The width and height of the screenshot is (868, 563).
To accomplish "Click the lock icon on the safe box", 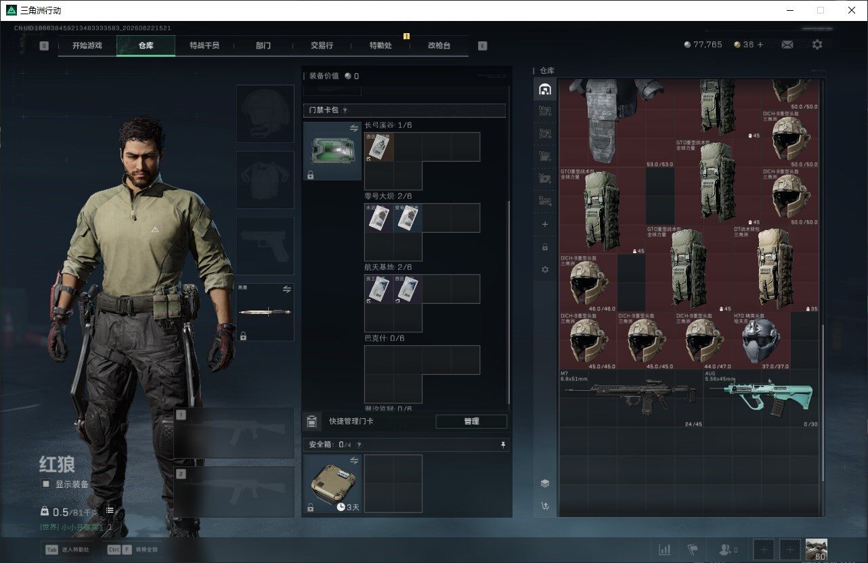I will click(x=310, y=507).
